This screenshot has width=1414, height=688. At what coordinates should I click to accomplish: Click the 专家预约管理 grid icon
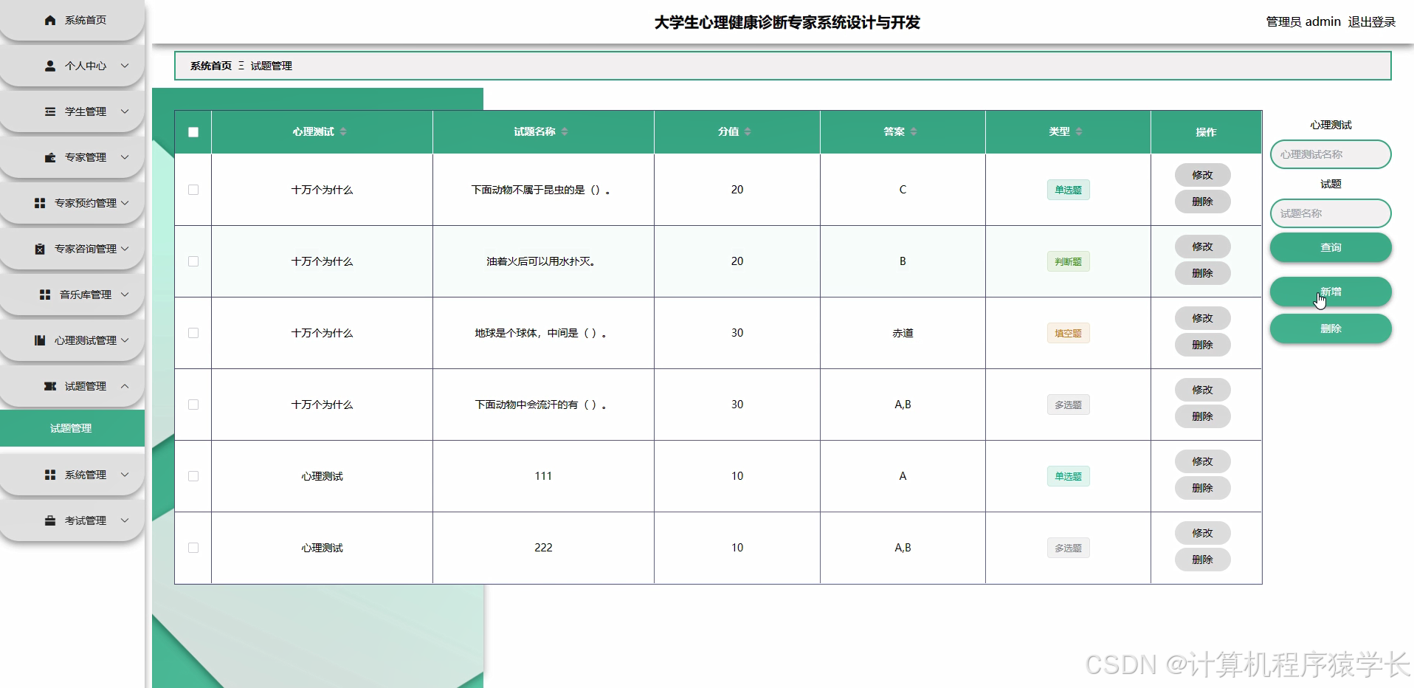coord(41,203)
